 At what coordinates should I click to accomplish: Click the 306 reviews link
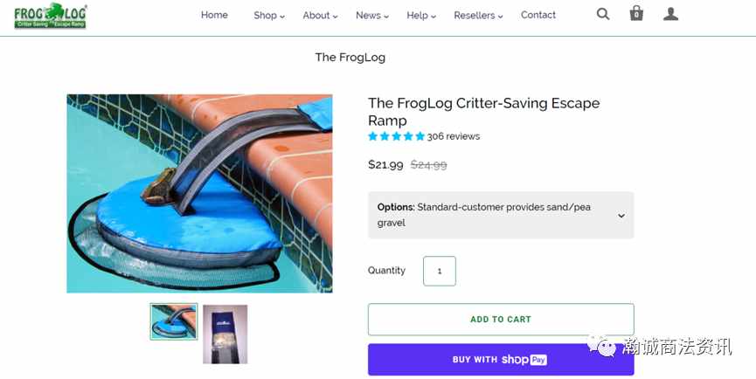(454, 136)
